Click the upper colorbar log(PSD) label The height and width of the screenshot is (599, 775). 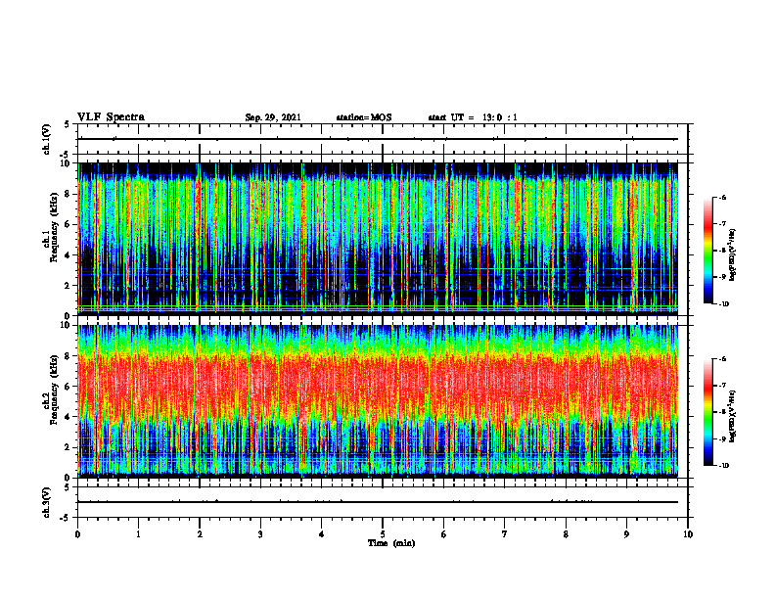733,255
